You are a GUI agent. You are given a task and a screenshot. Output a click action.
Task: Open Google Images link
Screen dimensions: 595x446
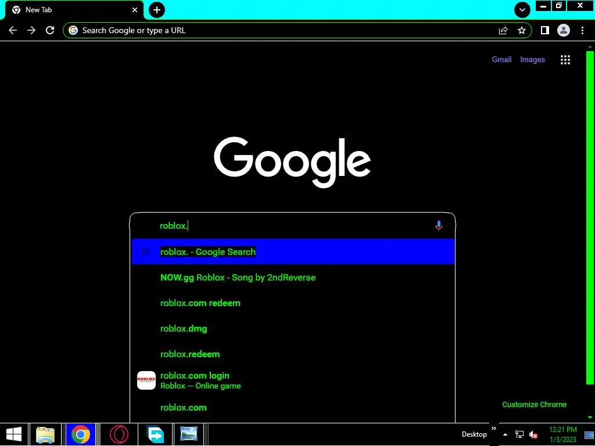(532, 60)
